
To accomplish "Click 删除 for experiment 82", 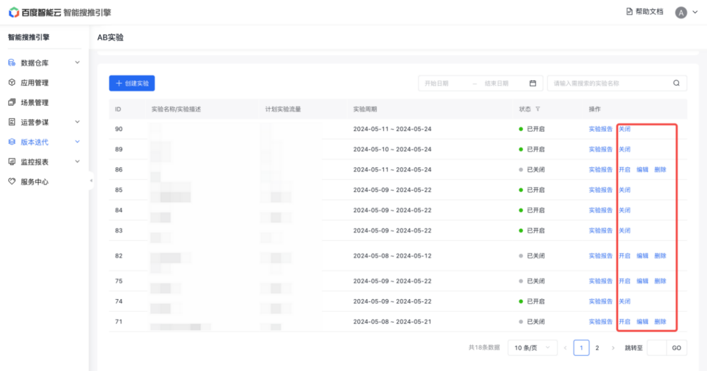I will coord(660,256).
